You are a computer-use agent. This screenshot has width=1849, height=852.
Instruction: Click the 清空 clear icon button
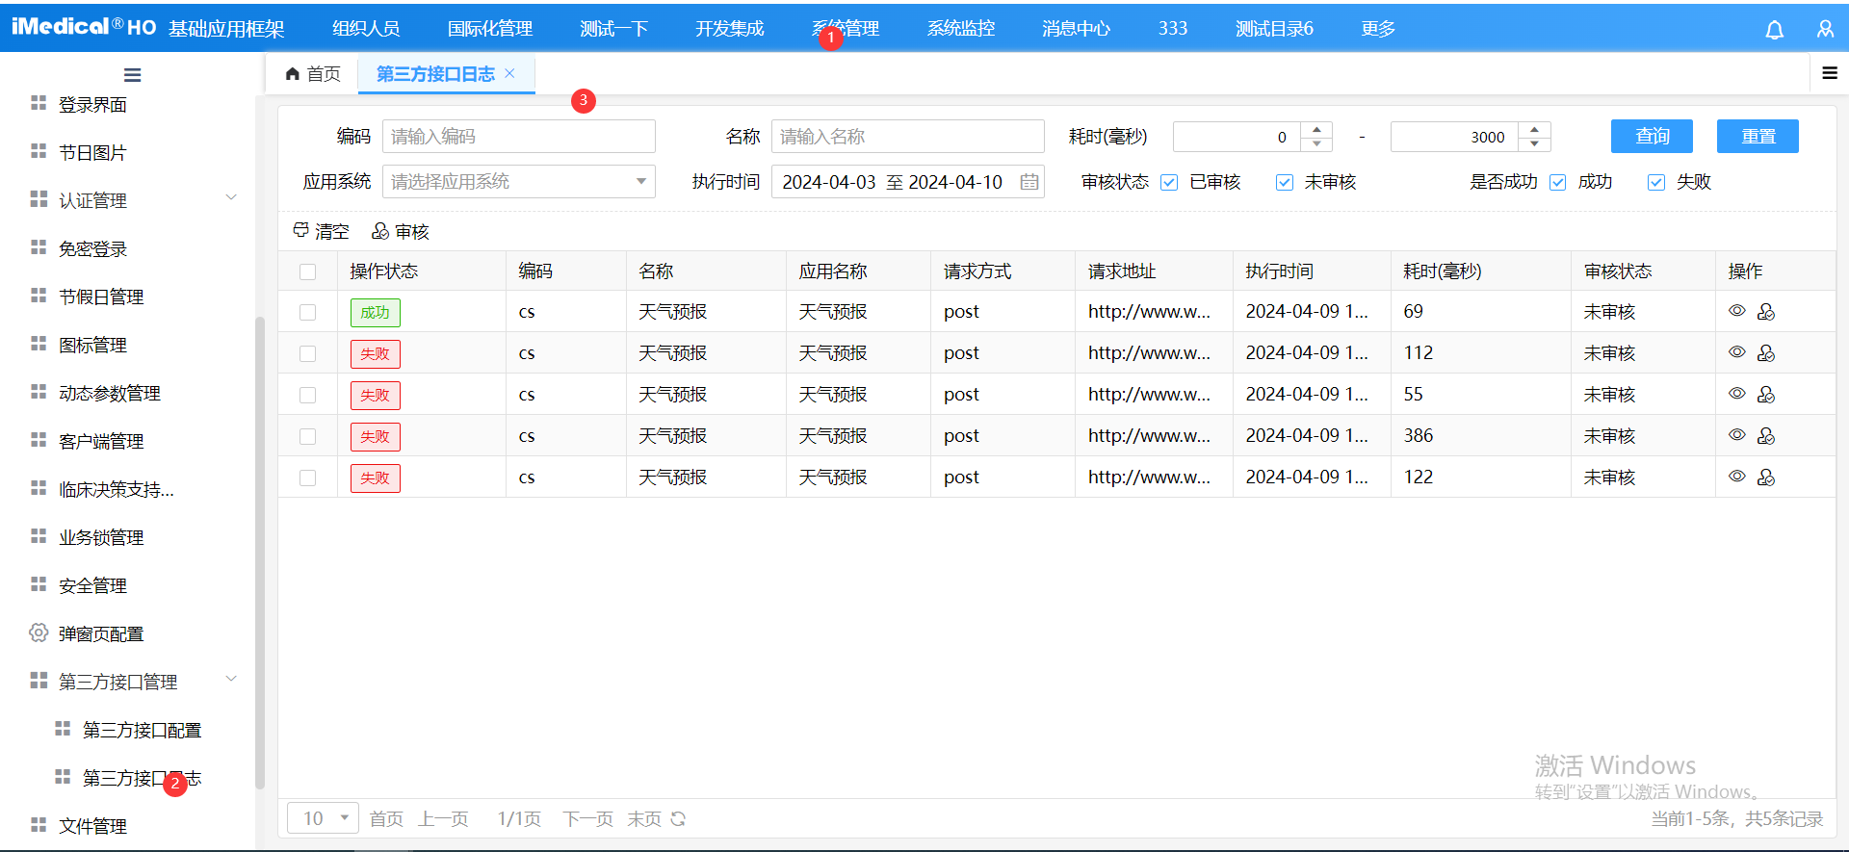tap(321, 231)
